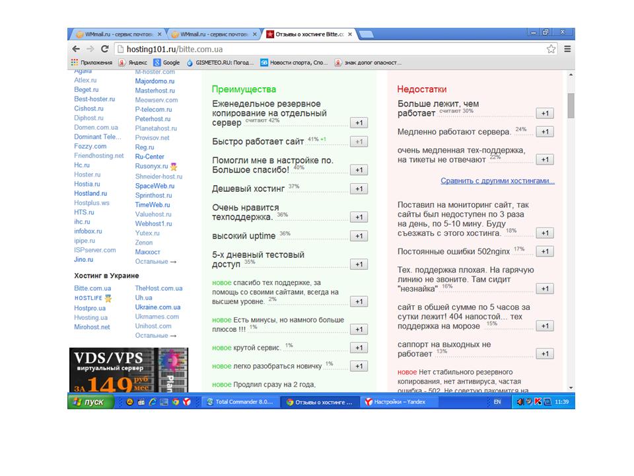Bookmark this page with the star icon
The height and width of the screenshot is (476, 634).
click(x=551, y=49)
